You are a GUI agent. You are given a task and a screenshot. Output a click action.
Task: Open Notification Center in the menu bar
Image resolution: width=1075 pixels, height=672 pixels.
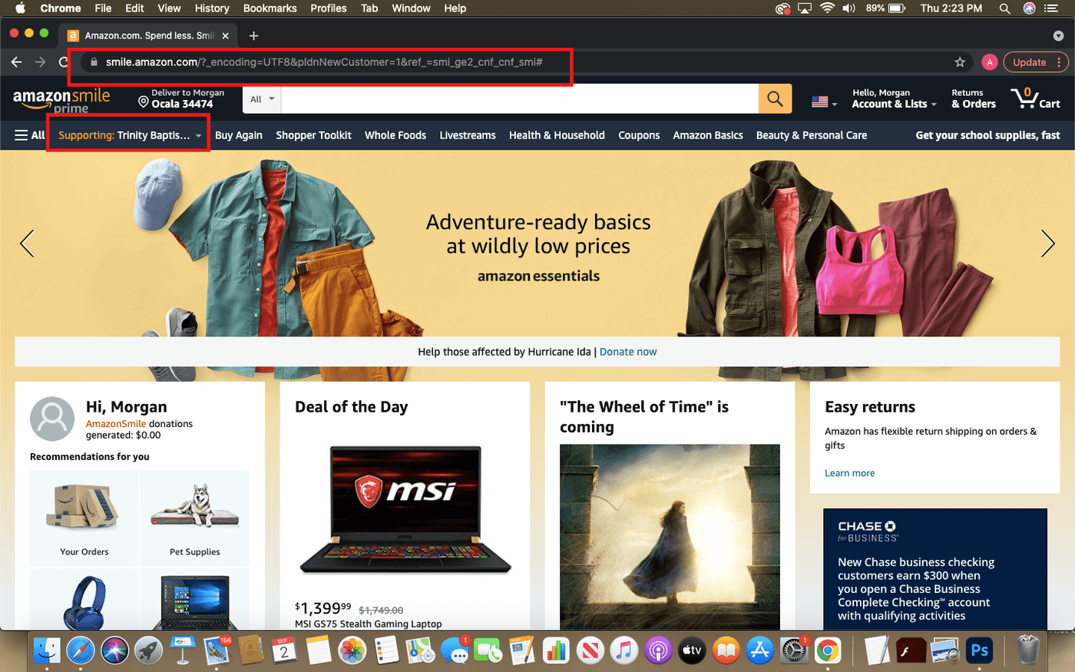pos(1051,8)
